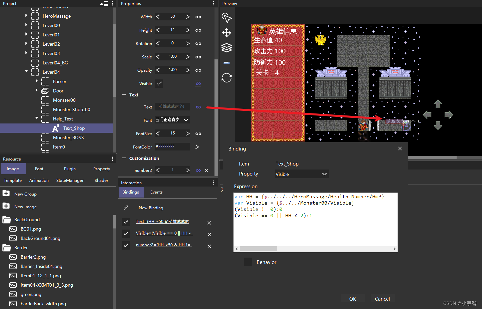Click Cancel in the Binding dialog
The image size is (482, 309).
click(382, 299)
